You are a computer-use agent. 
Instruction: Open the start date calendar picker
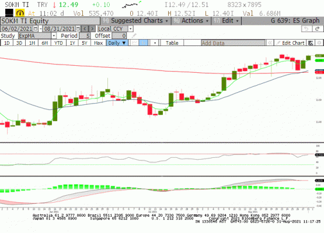[x=36, y=29]
